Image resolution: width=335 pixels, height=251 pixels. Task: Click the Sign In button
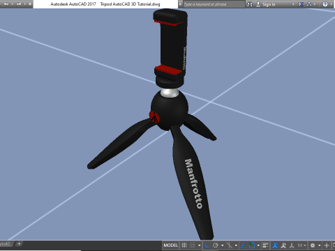tap(266, 4)
